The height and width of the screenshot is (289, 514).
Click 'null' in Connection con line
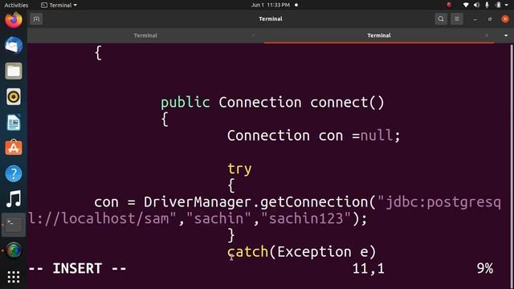377,136
